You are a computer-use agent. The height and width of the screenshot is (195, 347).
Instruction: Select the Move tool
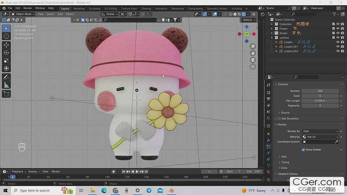pyautogui.click(x=6, y=45)
